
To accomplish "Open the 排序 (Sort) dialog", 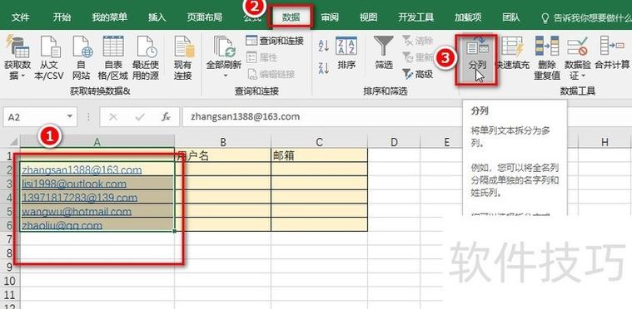I will pyautogui.click(x=346, y=53).
